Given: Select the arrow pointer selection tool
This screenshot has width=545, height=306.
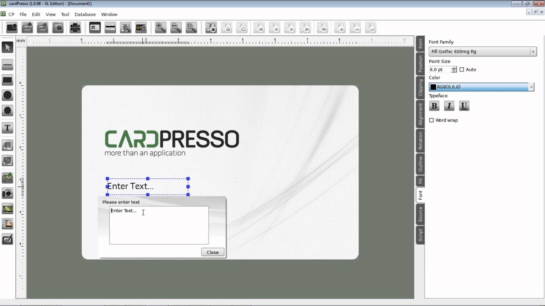Looking at the screenshot, I should click(8, 47).
